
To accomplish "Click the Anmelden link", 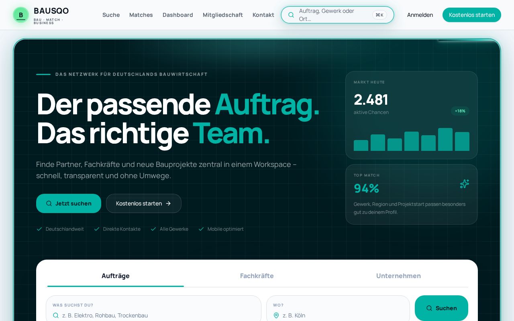I will [x=420, y=15].
